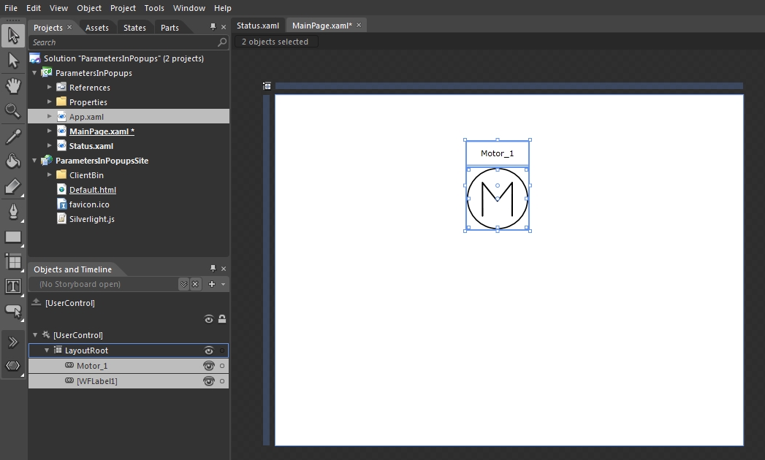Toggle visibility of the WFLabel1 object
This screenshot has width=765, height=460.
pos(209,381)
